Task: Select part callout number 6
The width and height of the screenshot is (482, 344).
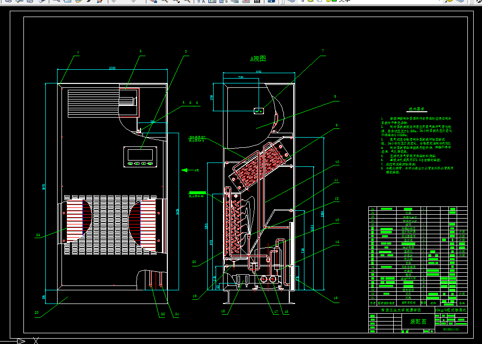Action: tap(197, 102)
